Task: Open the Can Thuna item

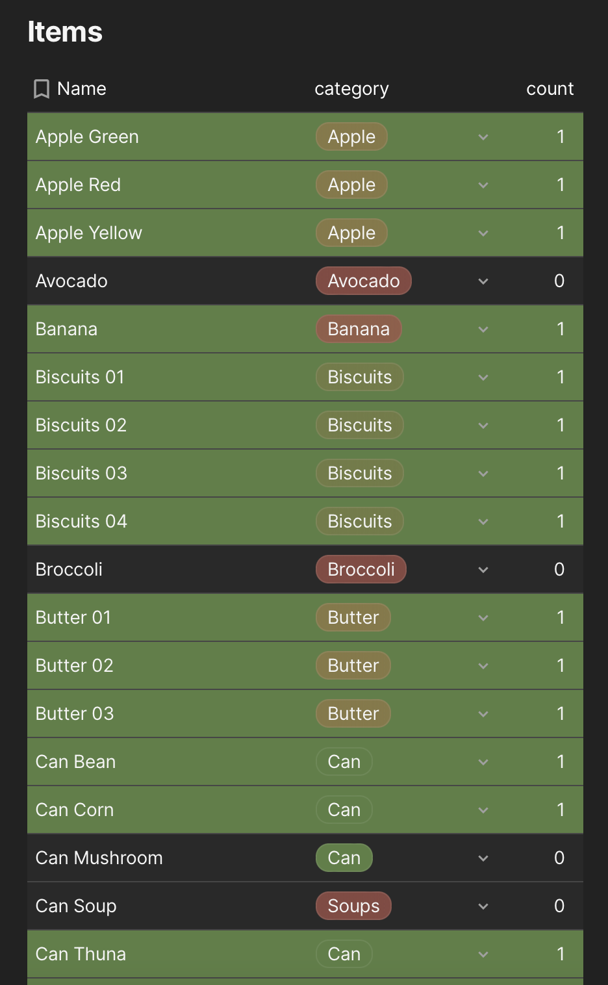Action: pos(81,954)
